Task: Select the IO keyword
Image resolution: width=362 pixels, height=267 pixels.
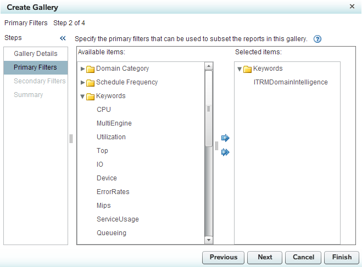Action: (x=100, y=164)
